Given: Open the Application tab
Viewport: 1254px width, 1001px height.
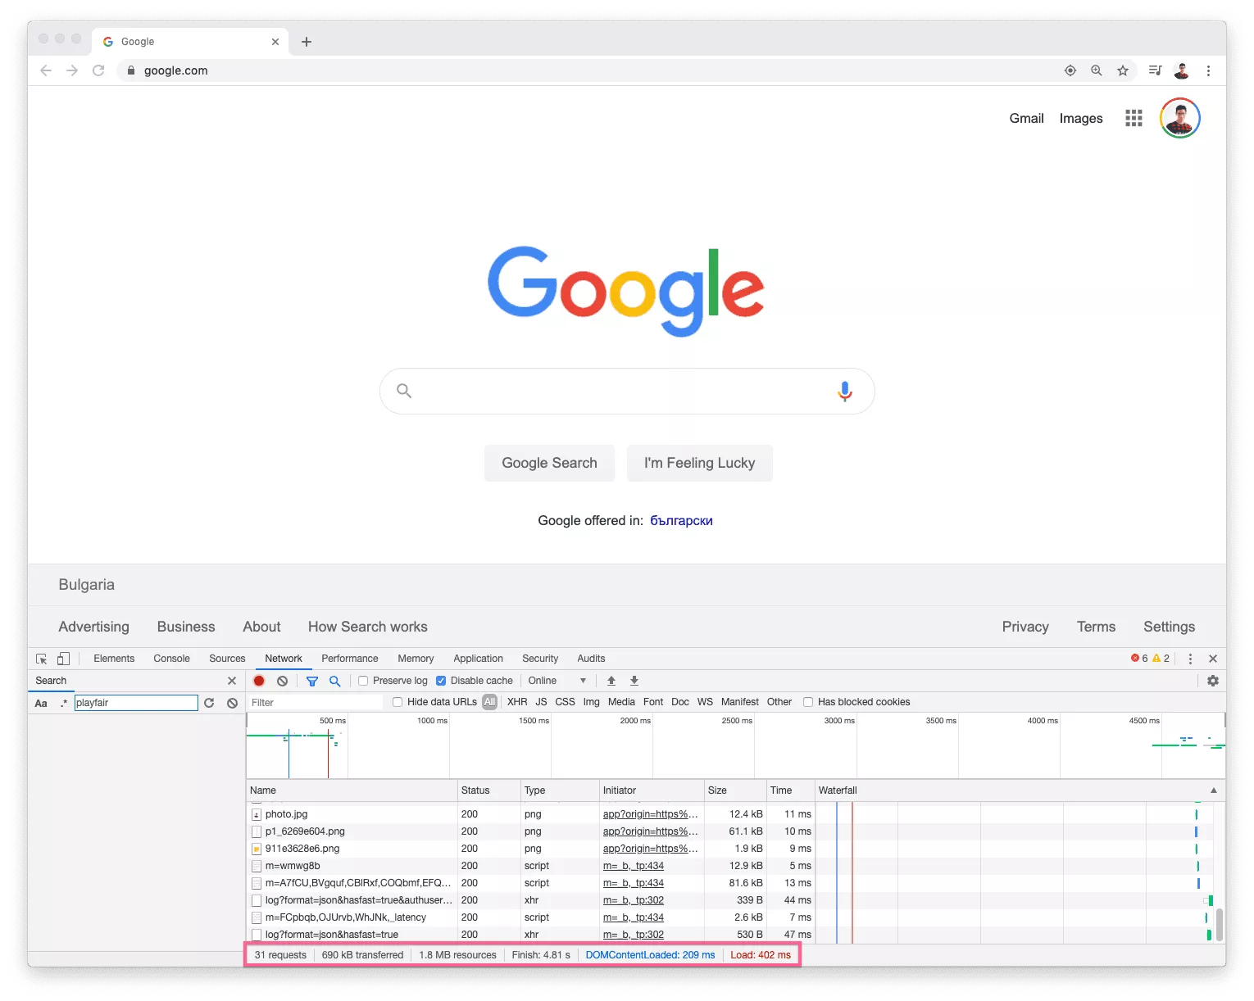Looking at the screenshot, I should point(478,659).
